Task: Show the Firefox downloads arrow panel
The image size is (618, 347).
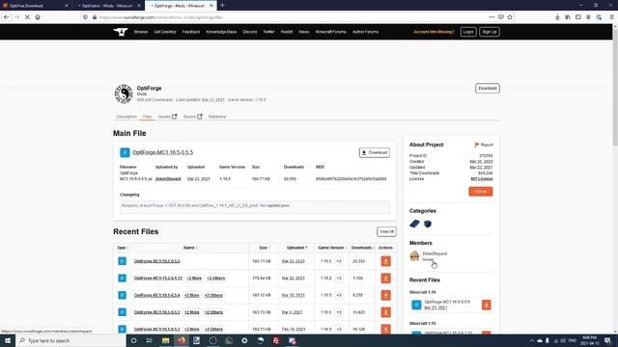Action: 557,17
